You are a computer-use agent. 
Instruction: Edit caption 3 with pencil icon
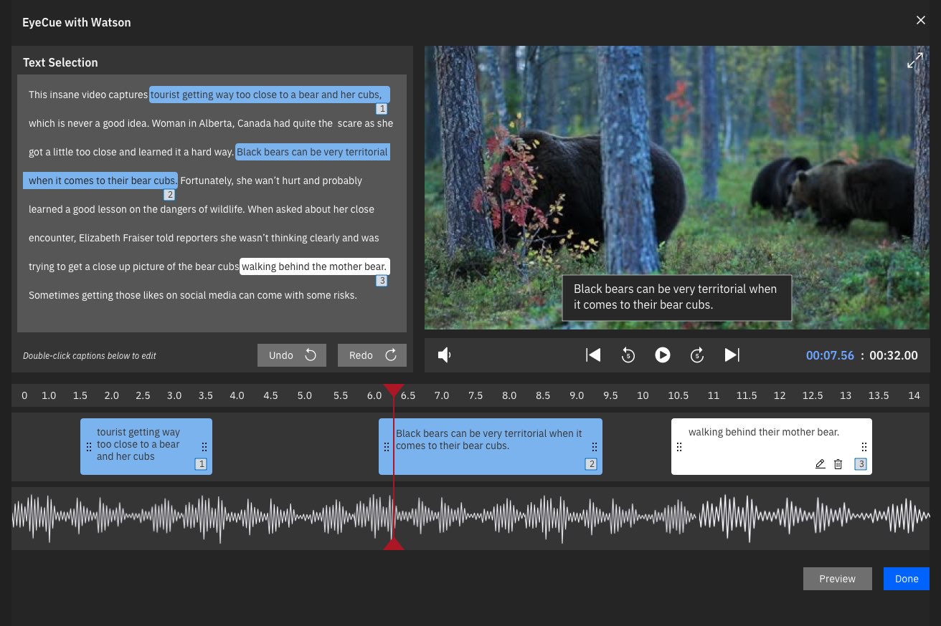(x=821, y=464)
